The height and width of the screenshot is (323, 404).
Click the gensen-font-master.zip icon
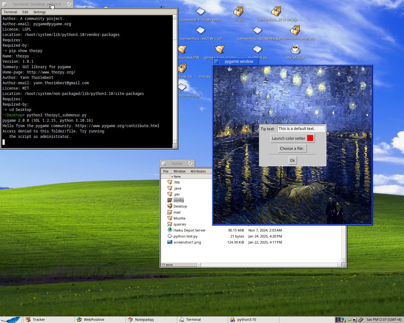pos(295,31)
